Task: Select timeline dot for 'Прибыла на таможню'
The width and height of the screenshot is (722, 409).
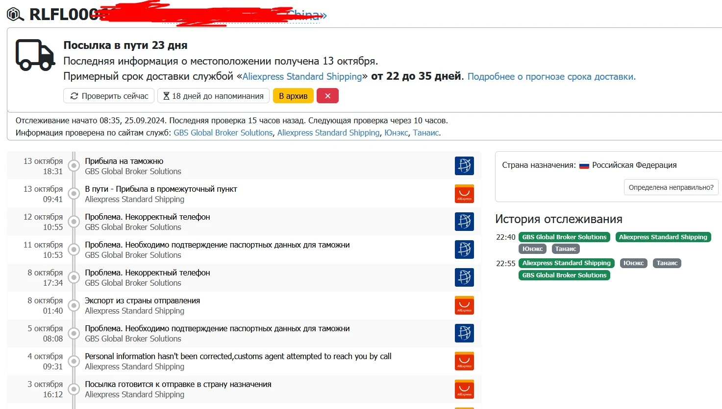Action: 74,166
